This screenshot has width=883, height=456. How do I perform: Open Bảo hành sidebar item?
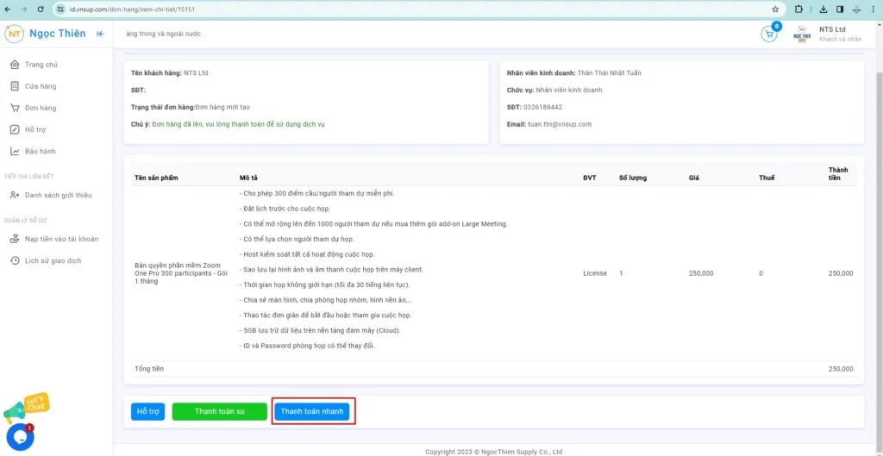click(40, 151)
